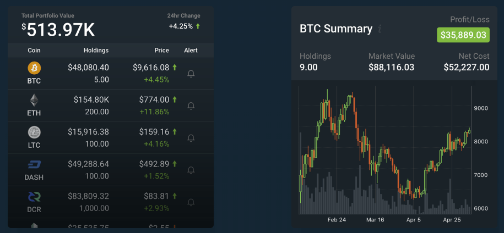Screen dimensions: 504x233
Task: Click the BTC quantity 5.00
Action: [101, 80]
